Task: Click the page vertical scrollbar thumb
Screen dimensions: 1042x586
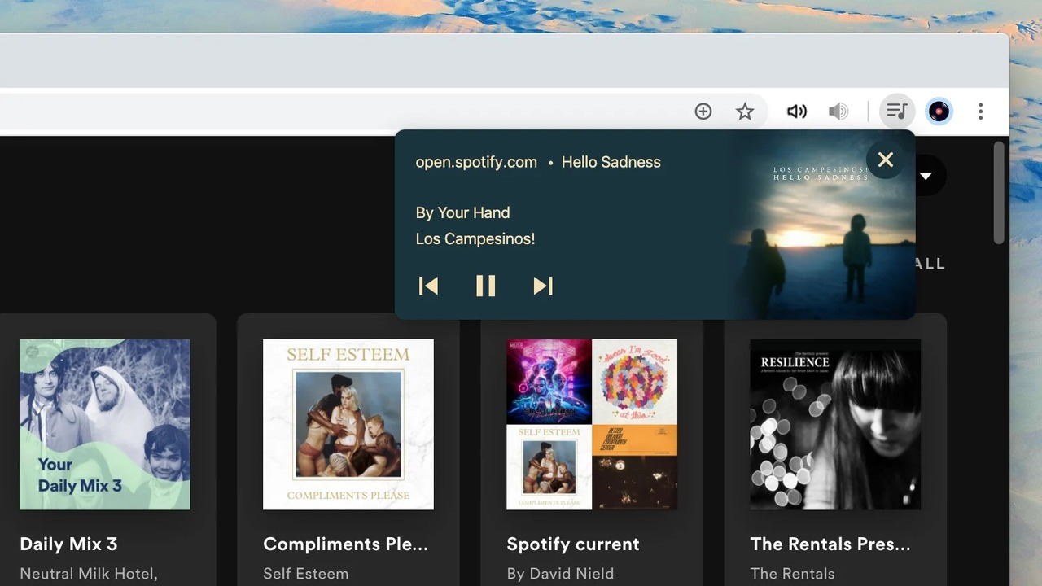Action: click(x=999, y=192)
